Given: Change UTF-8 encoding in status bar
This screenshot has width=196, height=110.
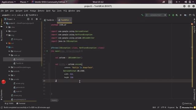Looking at the screenshot, I should click(x=163, y=107).
